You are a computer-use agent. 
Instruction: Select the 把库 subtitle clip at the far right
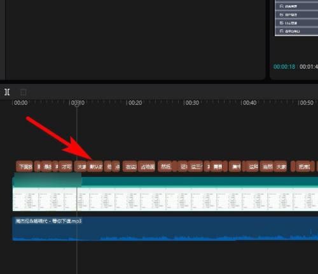pos(305,167)
